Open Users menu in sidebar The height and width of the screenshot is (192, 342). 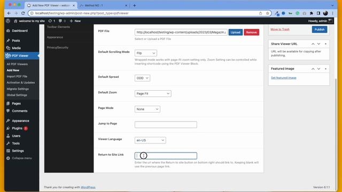click(x=16, y=136)
